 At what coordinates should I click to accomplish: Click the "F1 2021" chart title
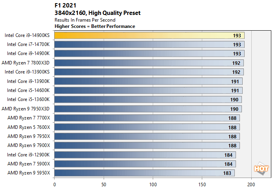click(x=66, y=6)
